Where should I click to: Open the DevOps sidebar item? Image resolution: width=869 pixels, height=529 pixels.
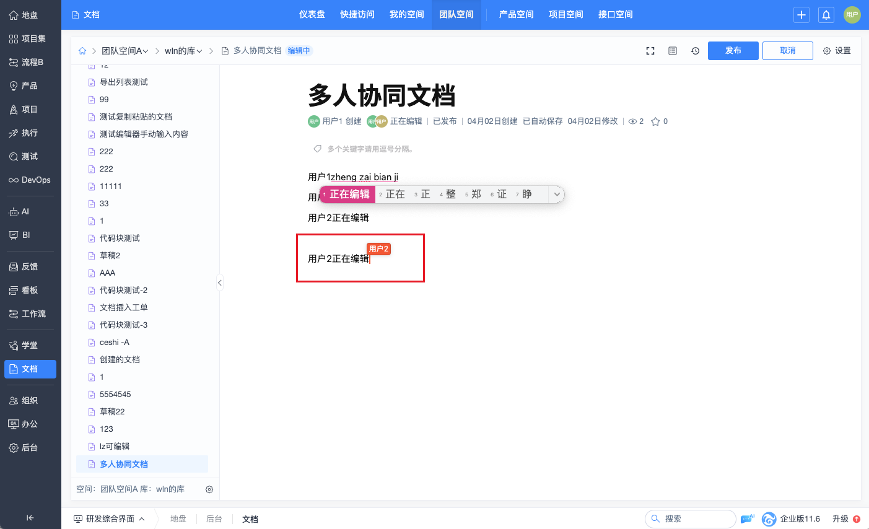click(30, 180)
